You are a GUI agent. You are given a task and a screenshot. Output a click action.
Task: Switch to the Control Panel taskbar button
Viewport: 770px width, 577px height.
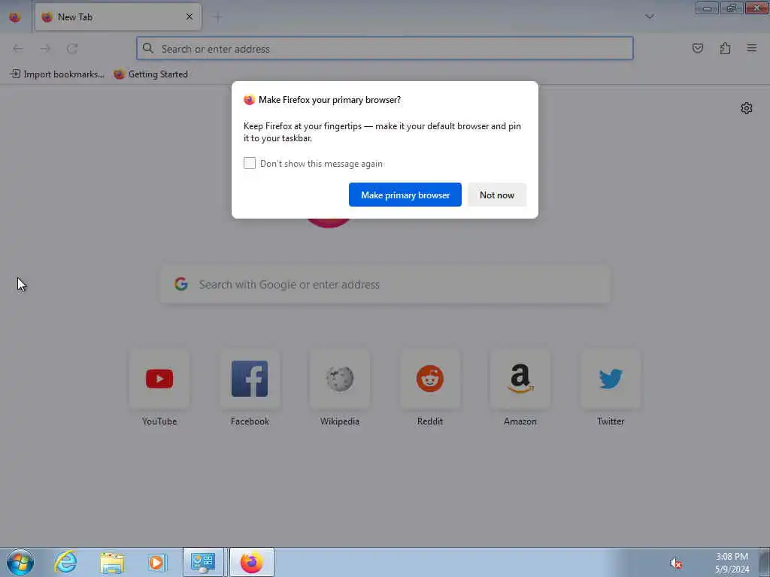[x=203, y=562]
